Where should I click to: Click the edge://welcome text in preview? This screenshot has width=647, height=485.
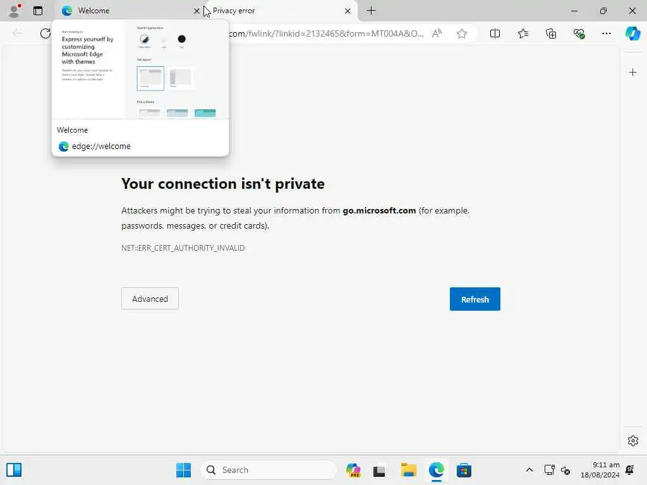[101, 147]
